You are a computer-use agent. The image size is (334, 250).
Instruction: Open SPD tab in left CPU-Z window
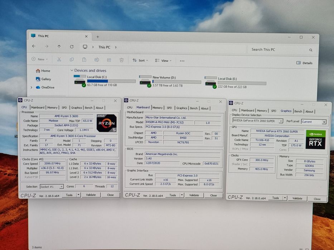(x=64, y=108)
